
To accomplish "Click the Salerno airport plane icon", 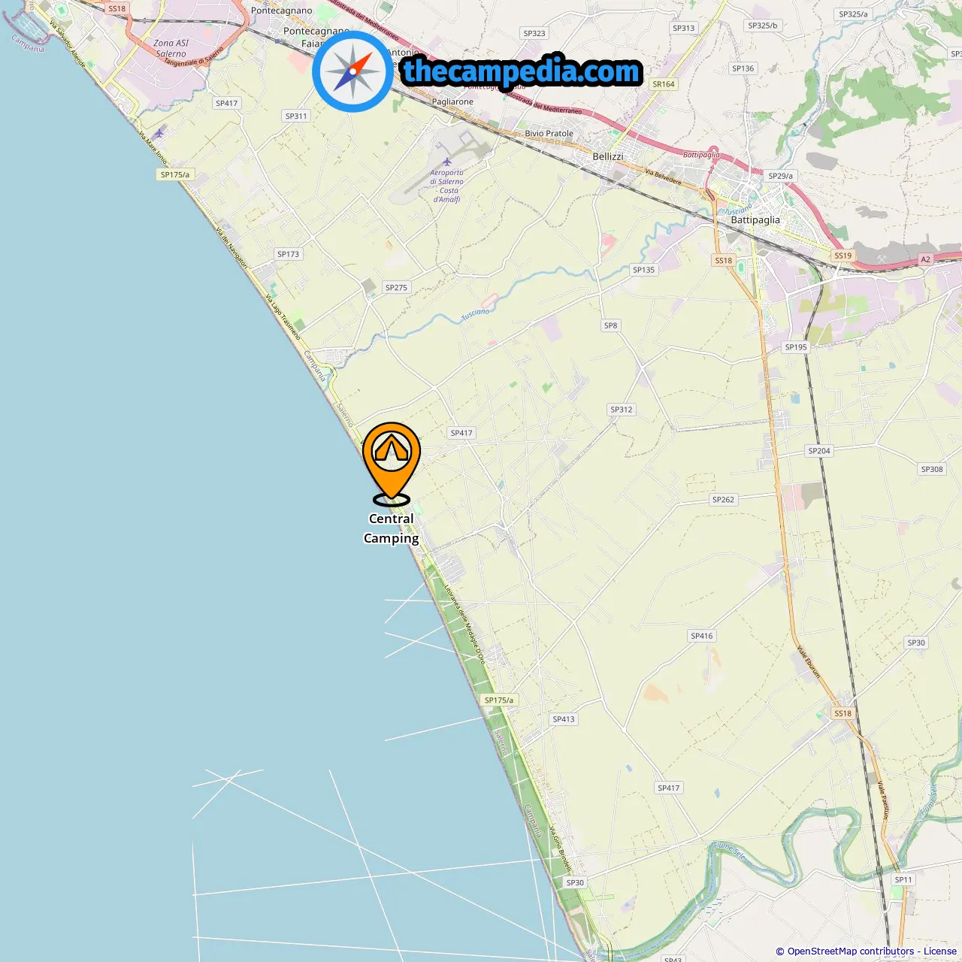I will coord(447,162).
